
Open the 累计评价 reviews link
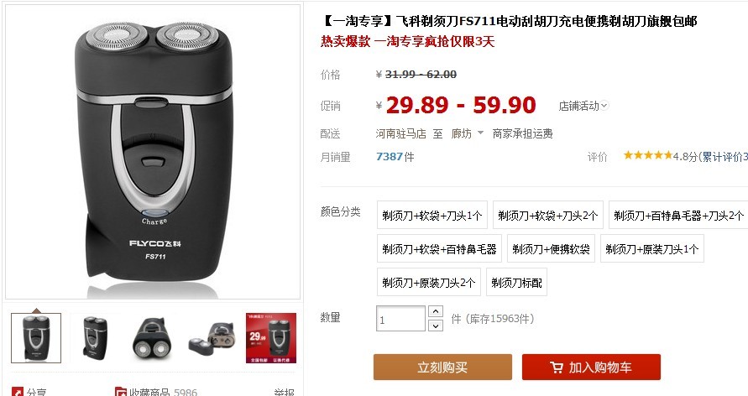724,156
